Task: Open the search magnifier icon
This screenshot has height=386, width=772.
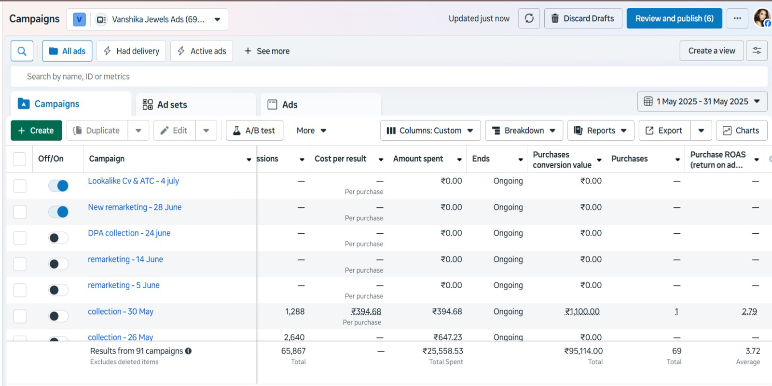Action: pos(22,51)
